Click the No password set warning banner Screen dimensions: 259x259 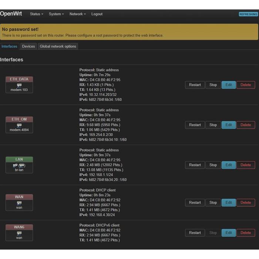click(129, 32)
